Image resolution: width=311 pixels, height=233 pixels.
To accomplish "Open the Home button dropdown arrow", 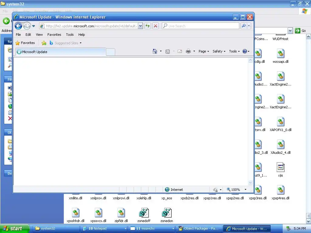I will [x=161, y=51].
